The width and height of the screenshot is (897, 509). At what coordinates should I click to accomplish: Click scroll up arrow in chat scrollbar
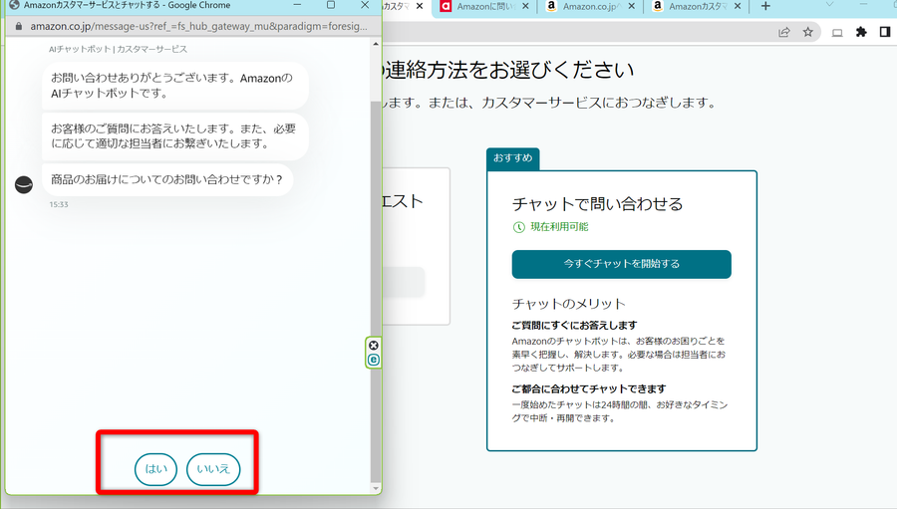(376, 44)
